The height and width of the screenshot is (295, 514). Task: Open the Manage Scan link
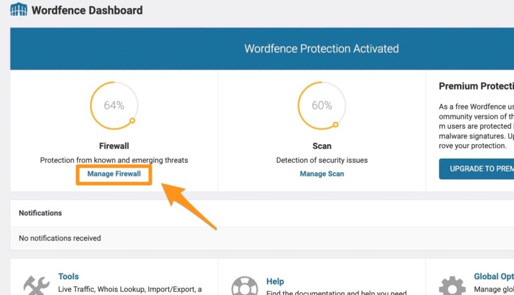[x=322, y=174]
